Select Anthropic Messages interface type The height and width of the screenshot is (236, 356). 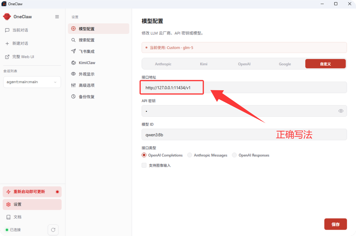190,155
